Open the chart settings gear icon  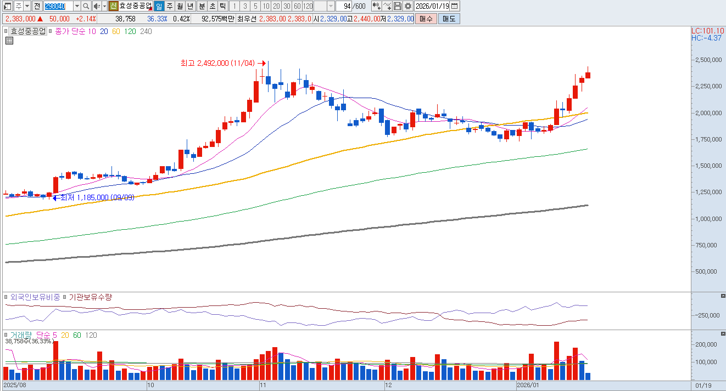click(x=408, y=6)
